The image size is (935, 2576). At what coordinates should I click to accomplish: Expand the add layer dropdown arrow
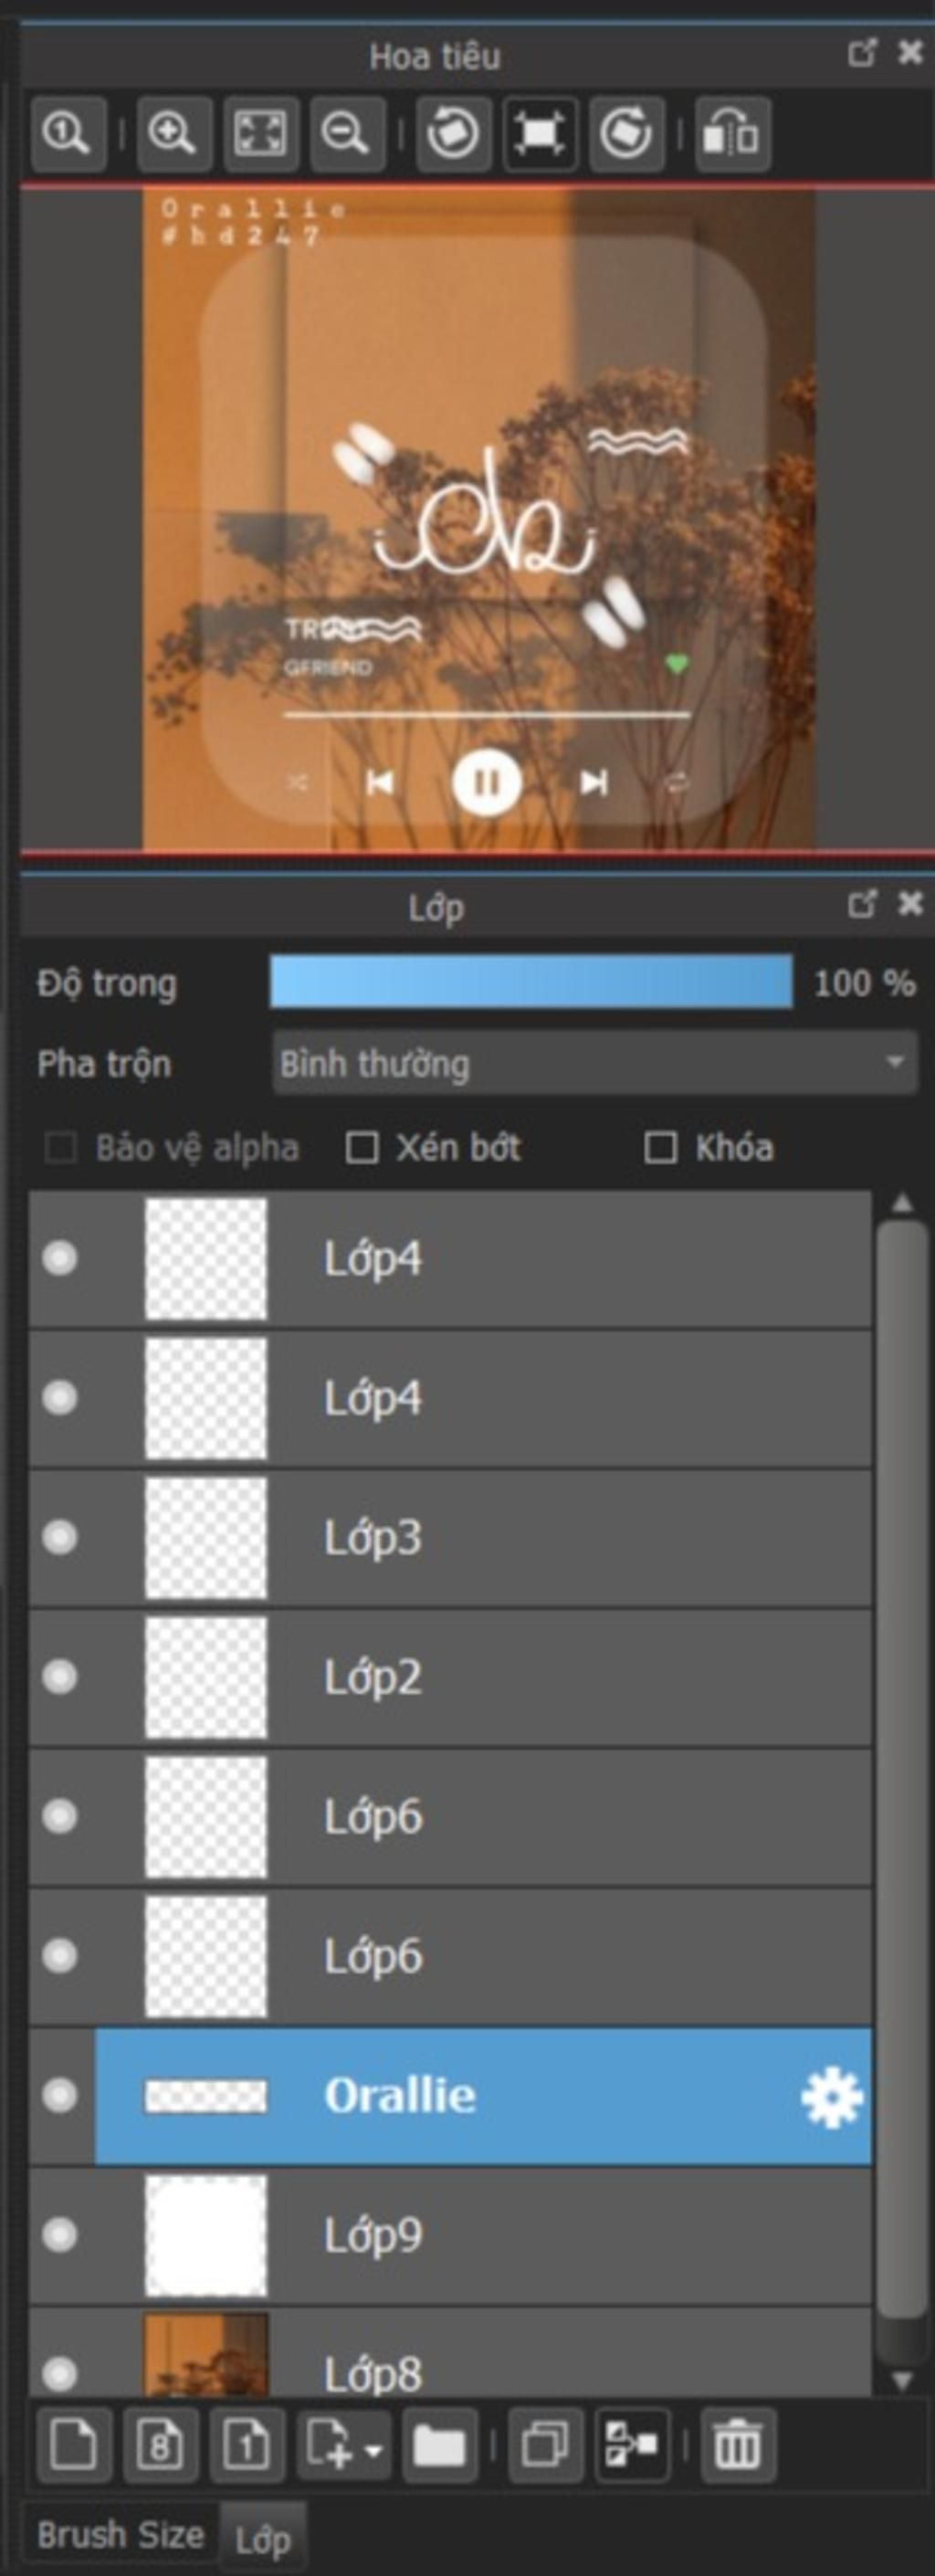(374, 2450)
